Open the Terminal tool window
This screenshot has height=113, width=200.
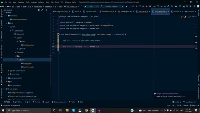(37, 102)
